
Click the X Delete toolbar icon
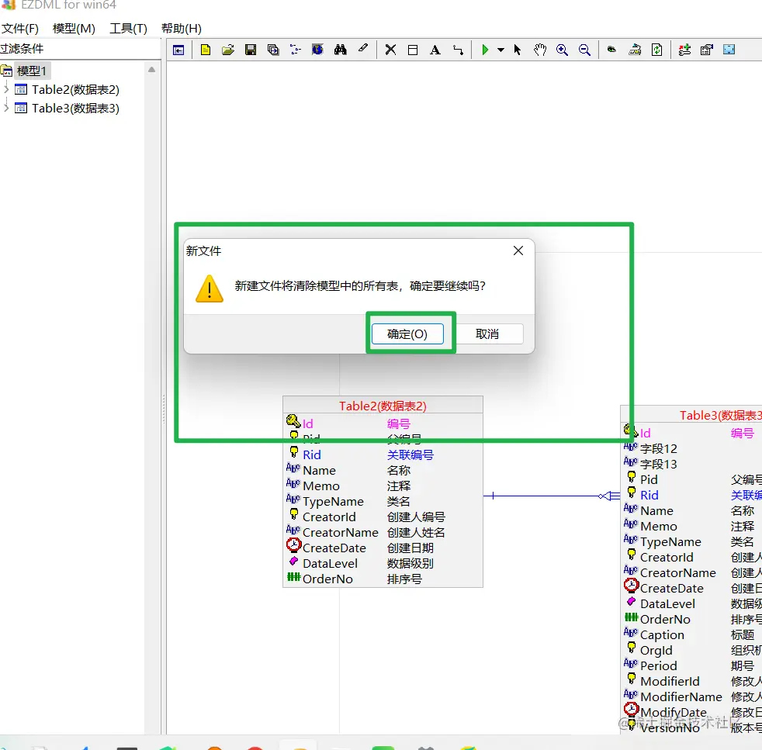coord(390,50)
